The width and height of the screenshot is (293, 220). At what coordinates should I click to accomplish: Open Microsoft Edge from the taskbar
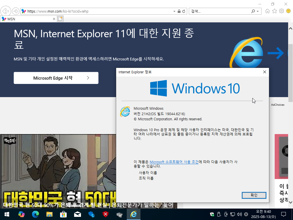click(x=35, y=214)
